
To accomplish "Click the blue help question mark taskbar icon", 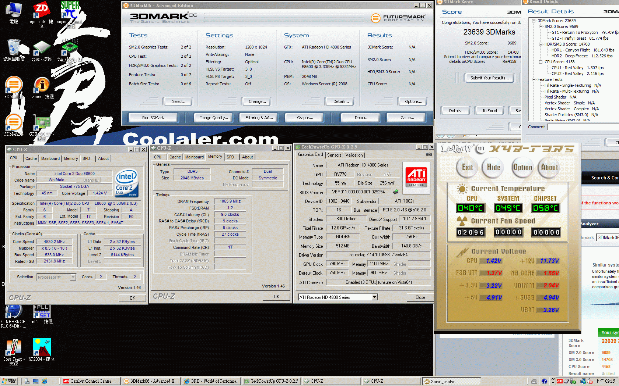I will [544, 381].
